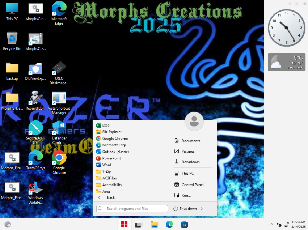Select the MorphsCre... file with the gear icon
The height and width of the screenshot is (230, 308).
(x=35, y=11)
